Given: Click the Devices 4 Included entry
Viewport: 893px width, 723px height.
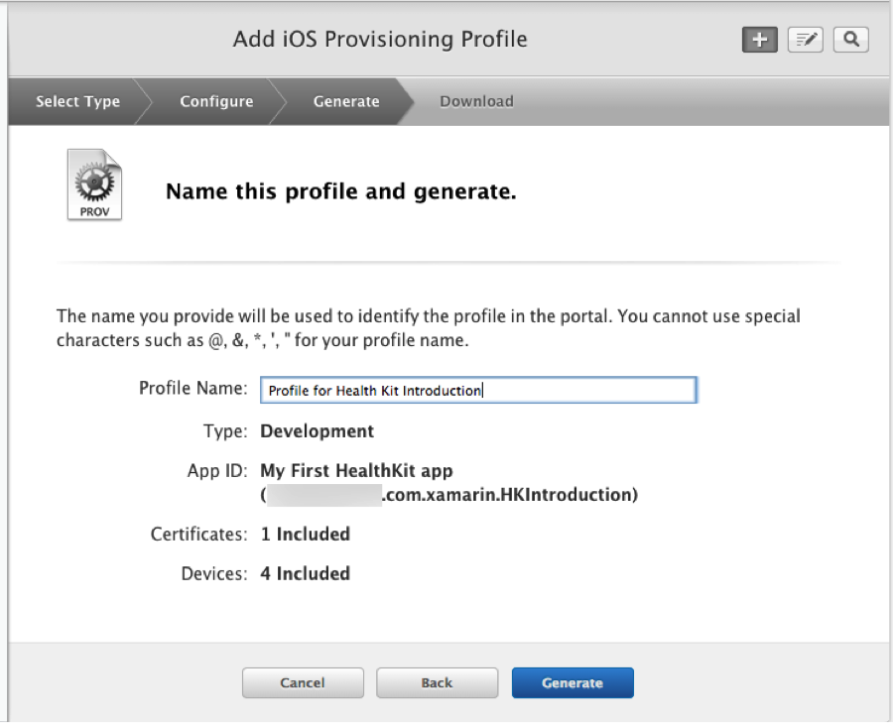Looking at the screenshot, I should tap(305, 573).
